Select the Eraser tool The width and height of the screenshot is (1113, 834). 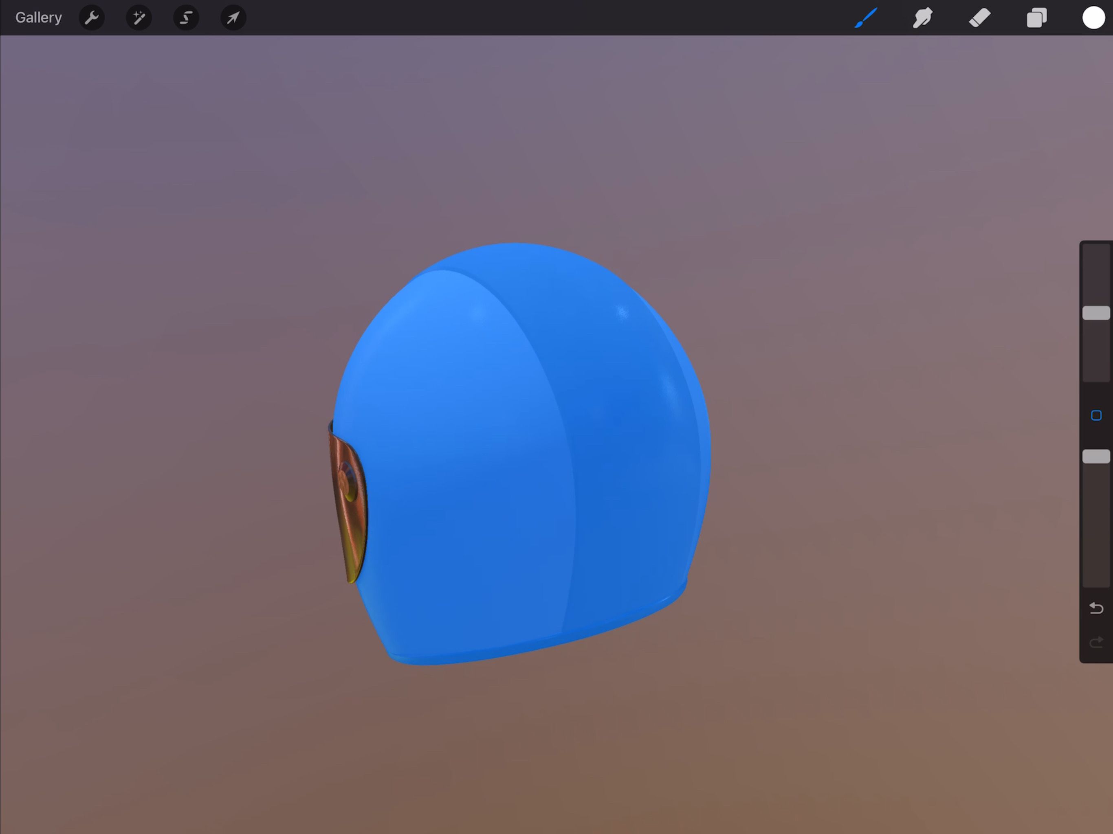tap(980, 18)
